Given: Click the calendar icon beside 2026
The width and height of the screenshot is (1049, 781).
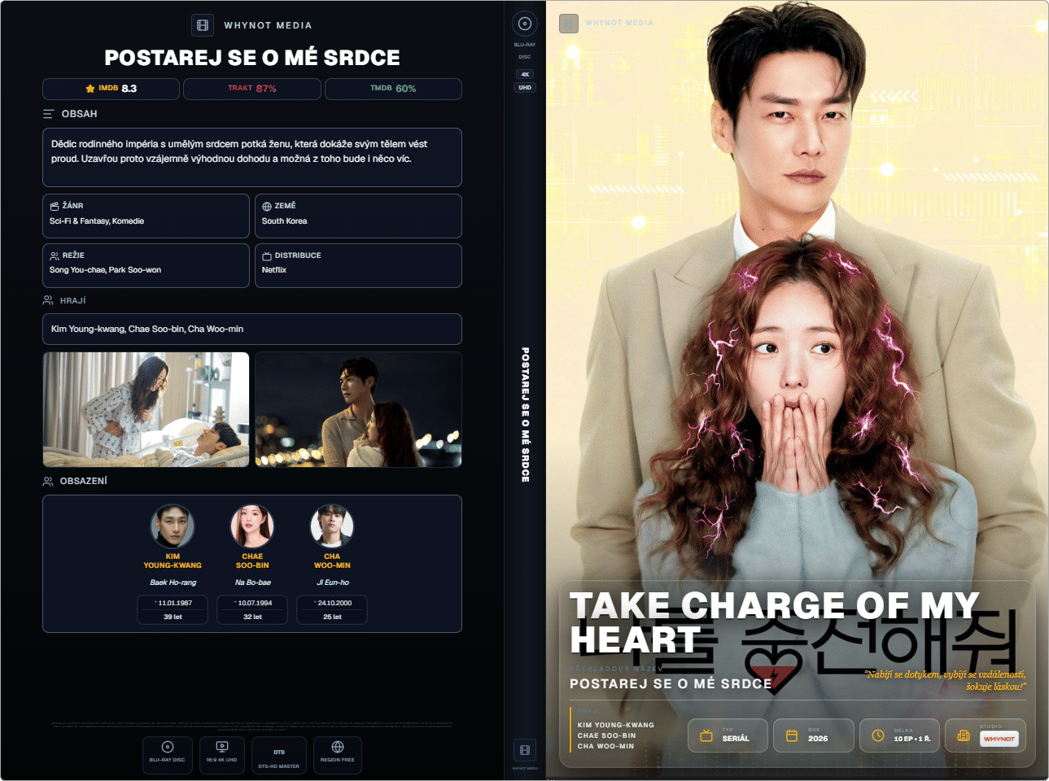Looking at the screenshot, I should coord(792,735).
